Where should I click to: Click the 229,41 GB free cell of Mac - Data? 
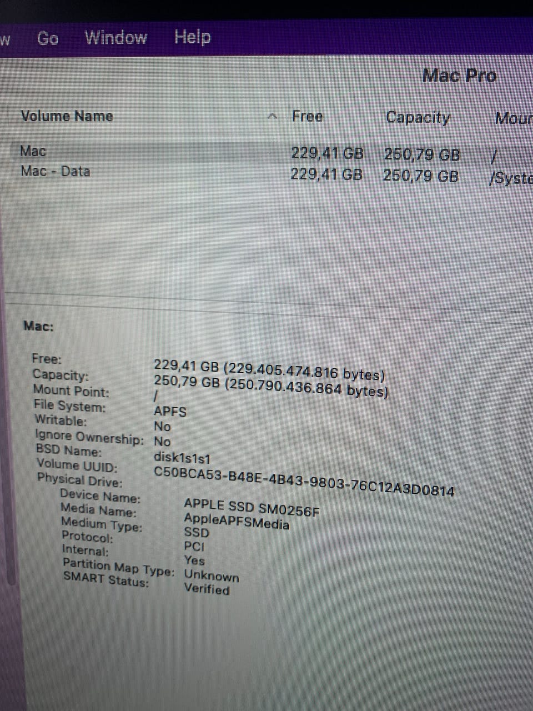coord(326,174)
